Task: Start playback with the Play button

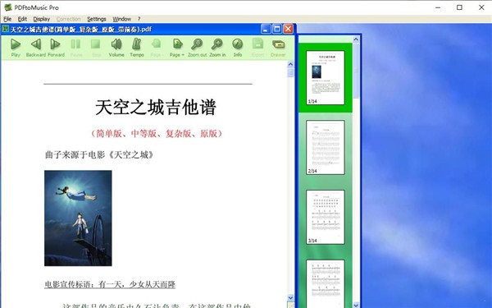Action: click(16, 48)
